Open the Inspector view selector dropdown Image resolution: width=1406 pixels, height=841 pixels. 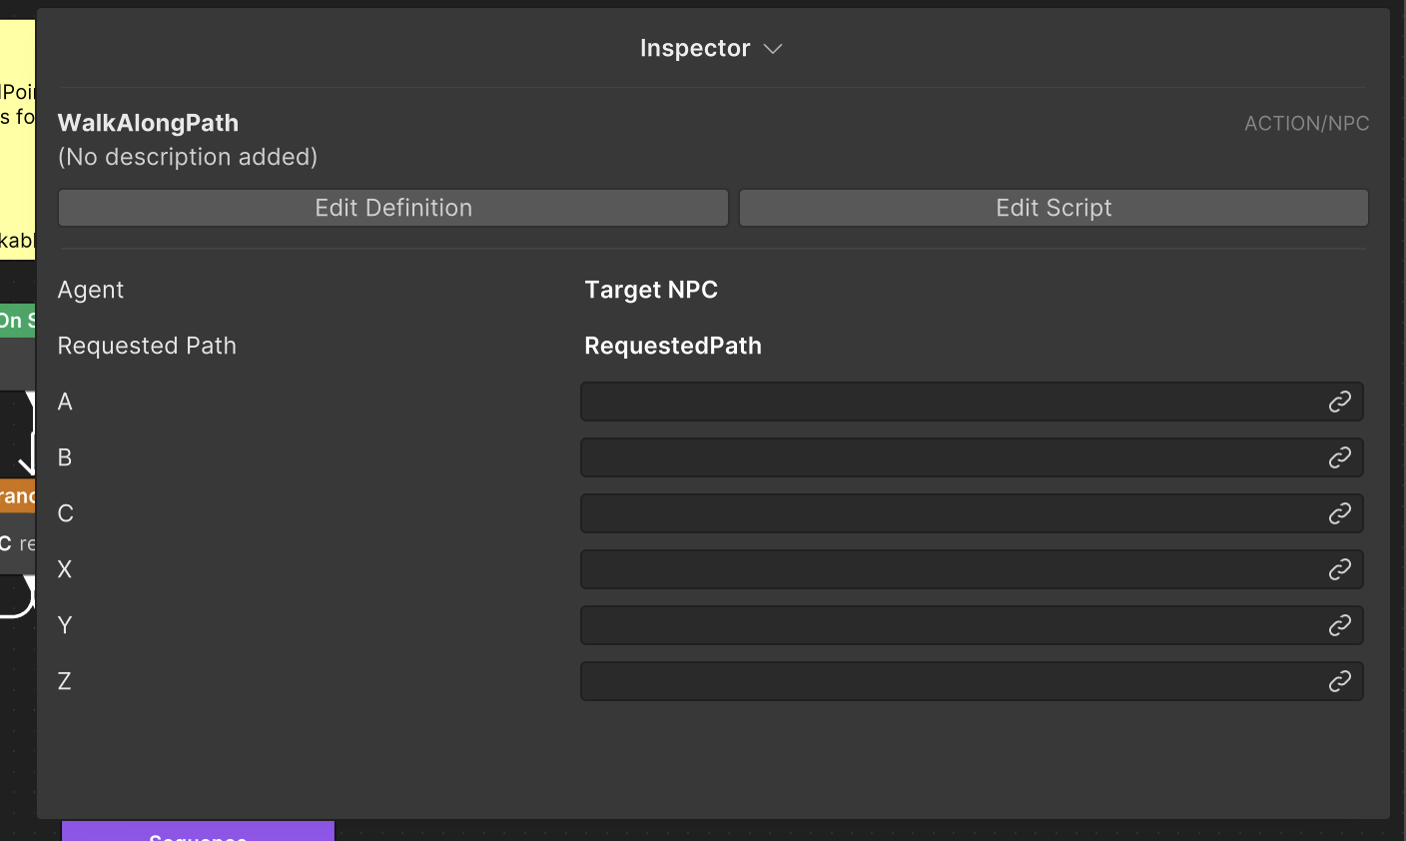point(711,48)
